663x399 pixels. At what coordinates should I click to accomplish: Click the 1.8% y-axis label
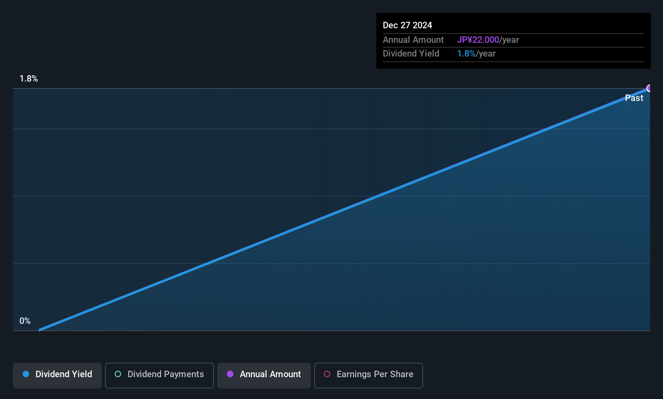(29, 79)
